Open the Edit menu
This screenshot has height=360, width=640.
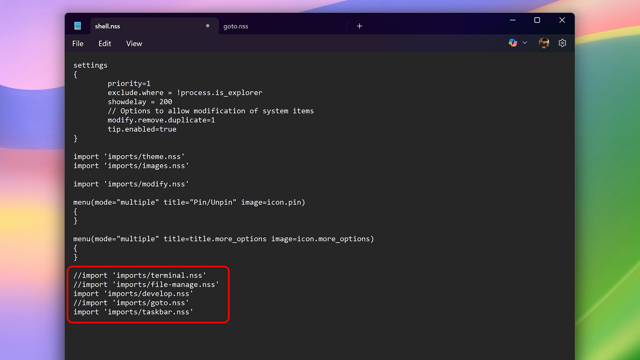click(105, 44)
